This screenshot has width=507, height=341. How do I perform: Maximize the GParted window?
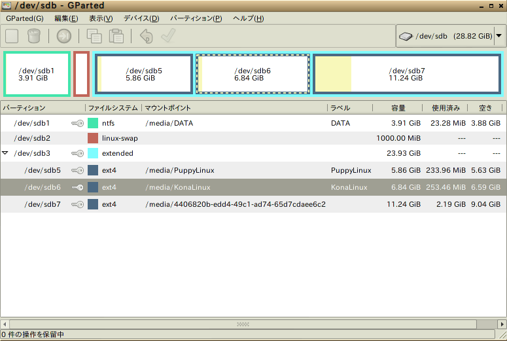point(491,6)
